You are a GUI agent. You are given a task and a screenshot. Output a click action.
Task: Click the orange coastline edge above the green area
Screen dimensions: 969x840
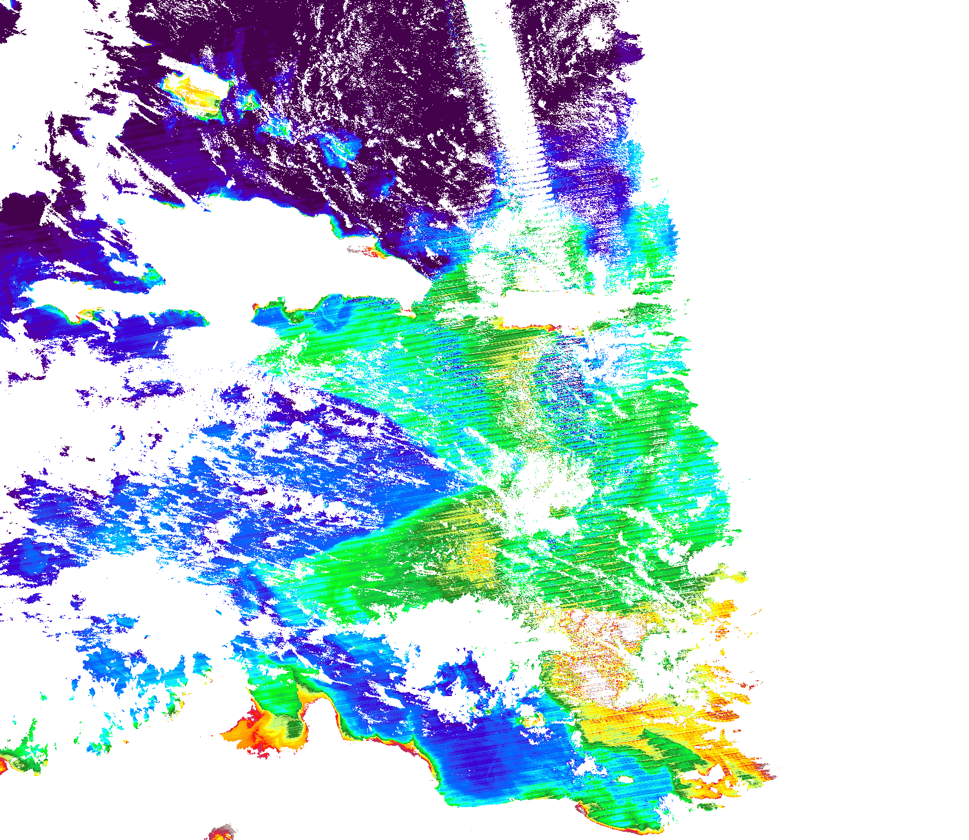click(x=523, y=325)
